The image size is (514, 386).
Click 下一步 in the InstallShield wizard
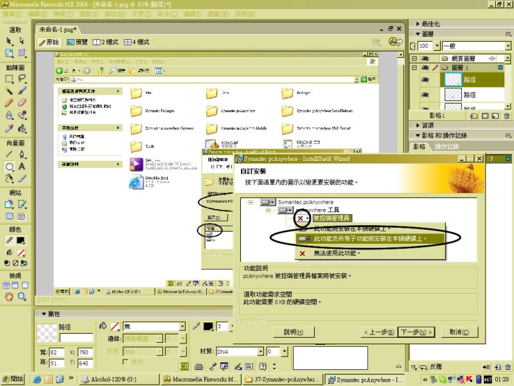[x=416, y=332]
